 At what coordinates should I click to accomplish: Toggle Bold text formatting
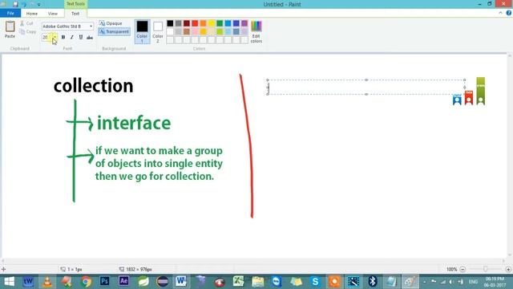point(63,38)
